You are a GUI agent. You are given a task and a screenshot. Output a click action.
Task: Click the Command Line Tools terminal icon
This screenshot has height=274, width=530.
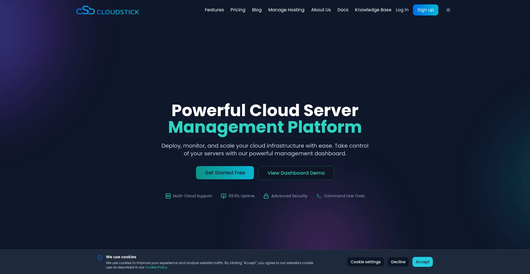(319, 196)
